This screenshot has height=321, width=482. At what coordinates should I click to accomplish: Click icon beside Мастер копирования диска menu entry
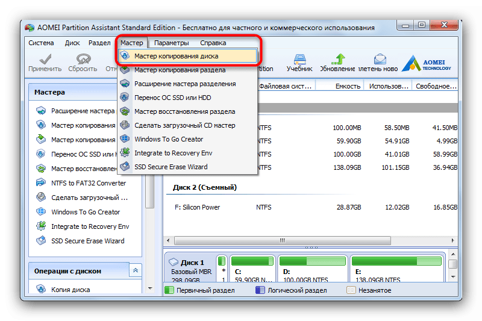[x=125, y=56]
